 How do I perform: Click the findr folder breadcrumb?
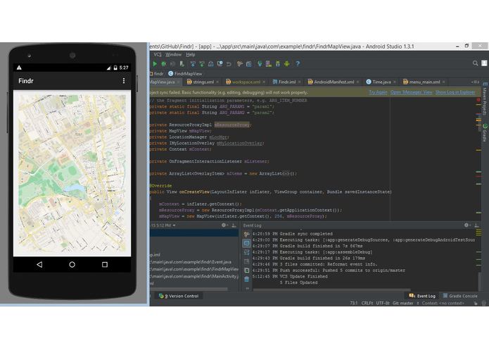click(x=156, y=74)
